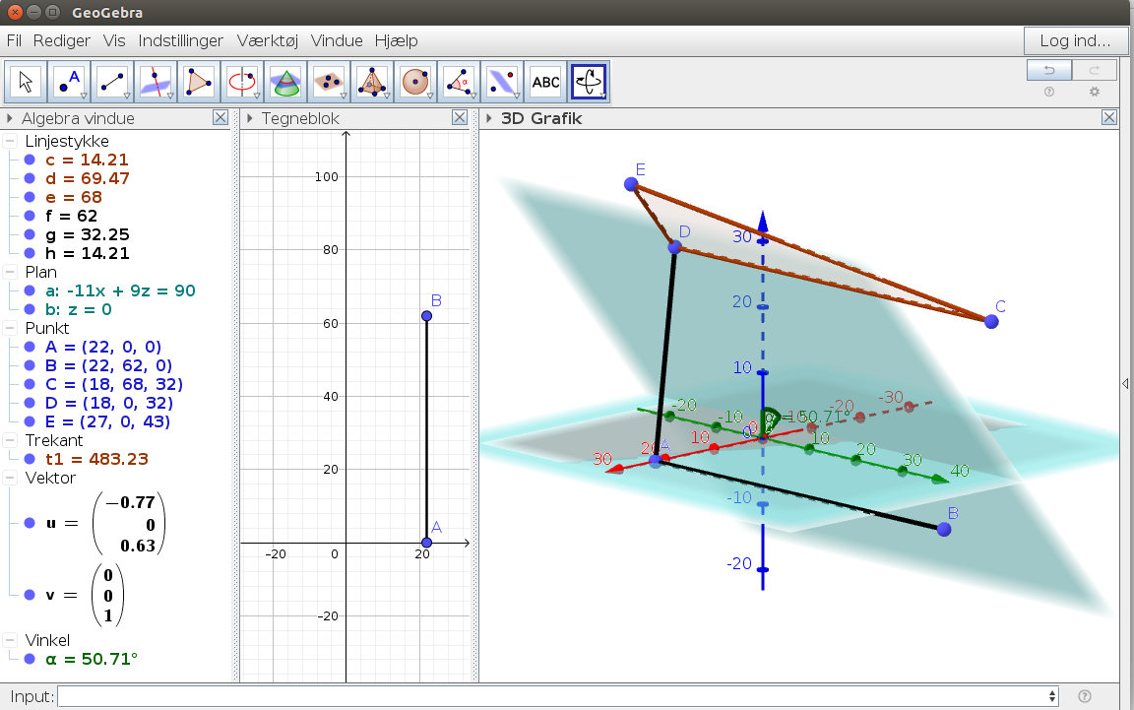Toggle visibility of segment d = 69.47

click(x=30, y=179)
